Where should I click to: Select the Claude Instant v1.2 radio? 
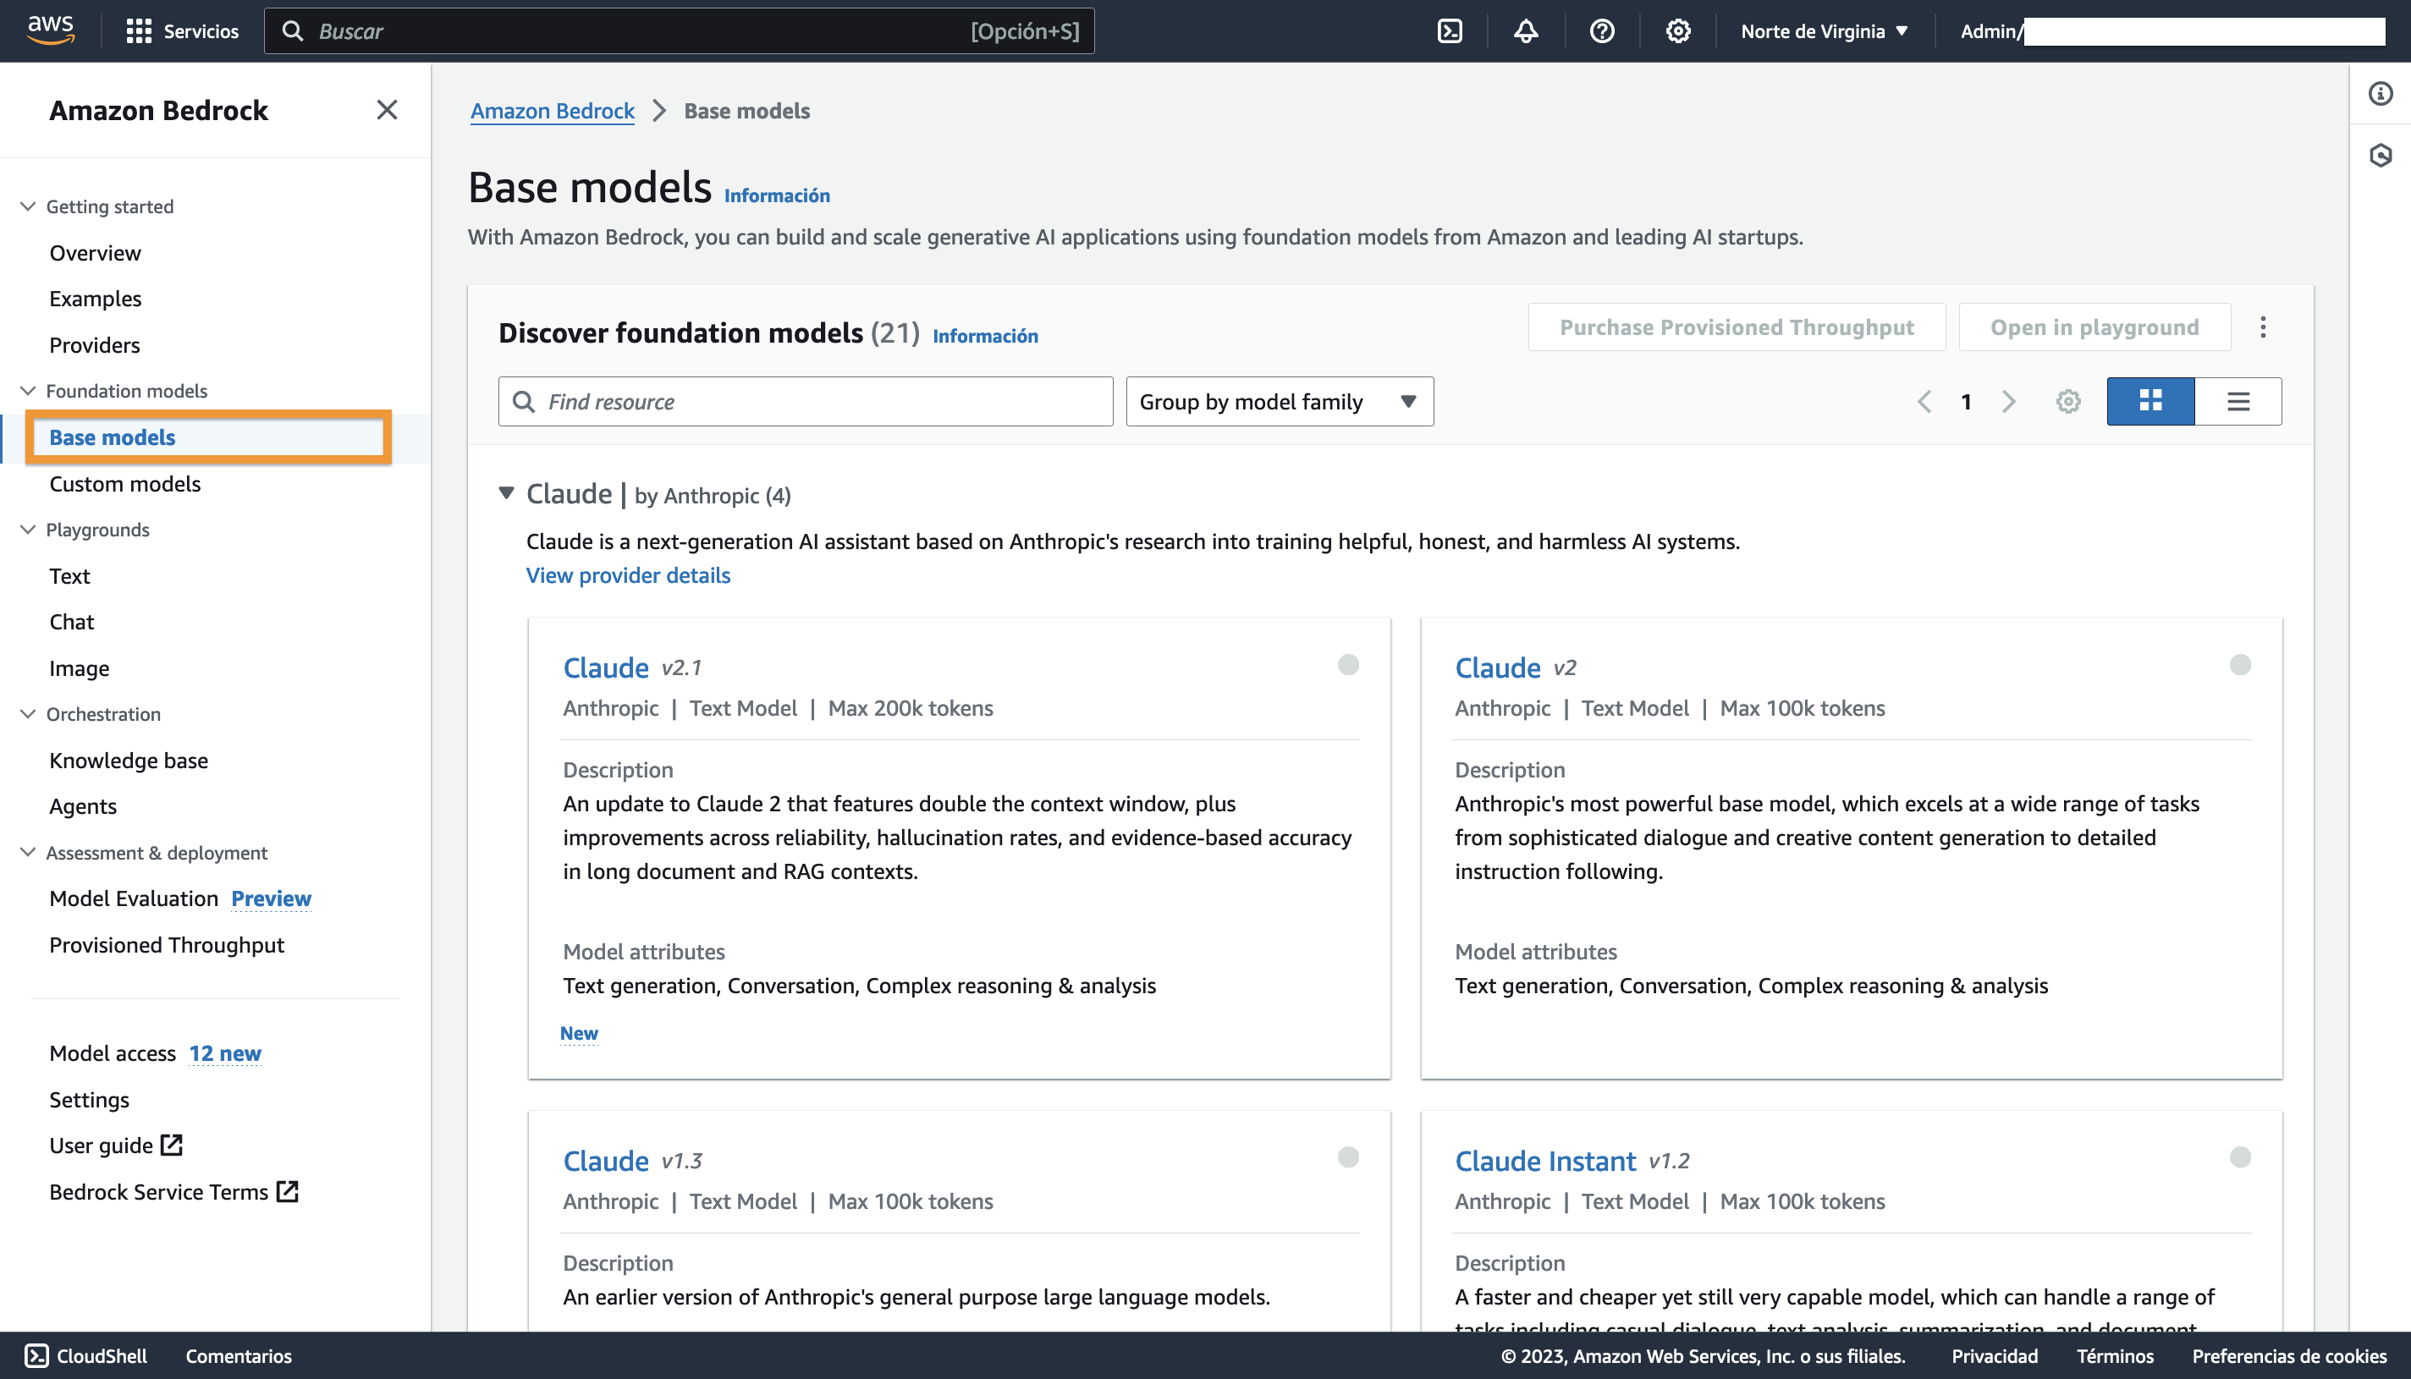point(2239,1157)
